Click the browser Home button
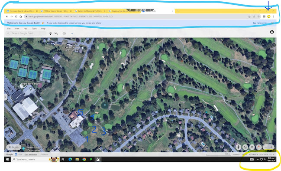Image resolution: width=281 pixels, height=171 pixels. pos(21,16)
